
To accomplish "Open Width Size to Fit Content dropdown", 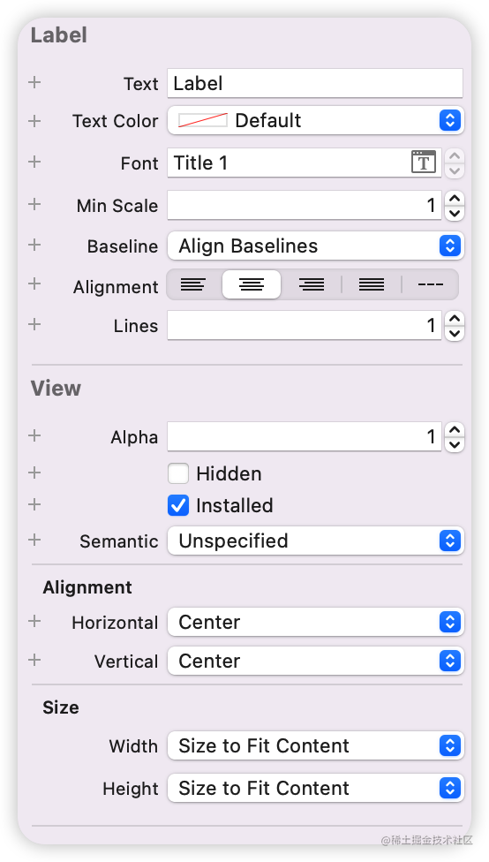I will [315, 745].
